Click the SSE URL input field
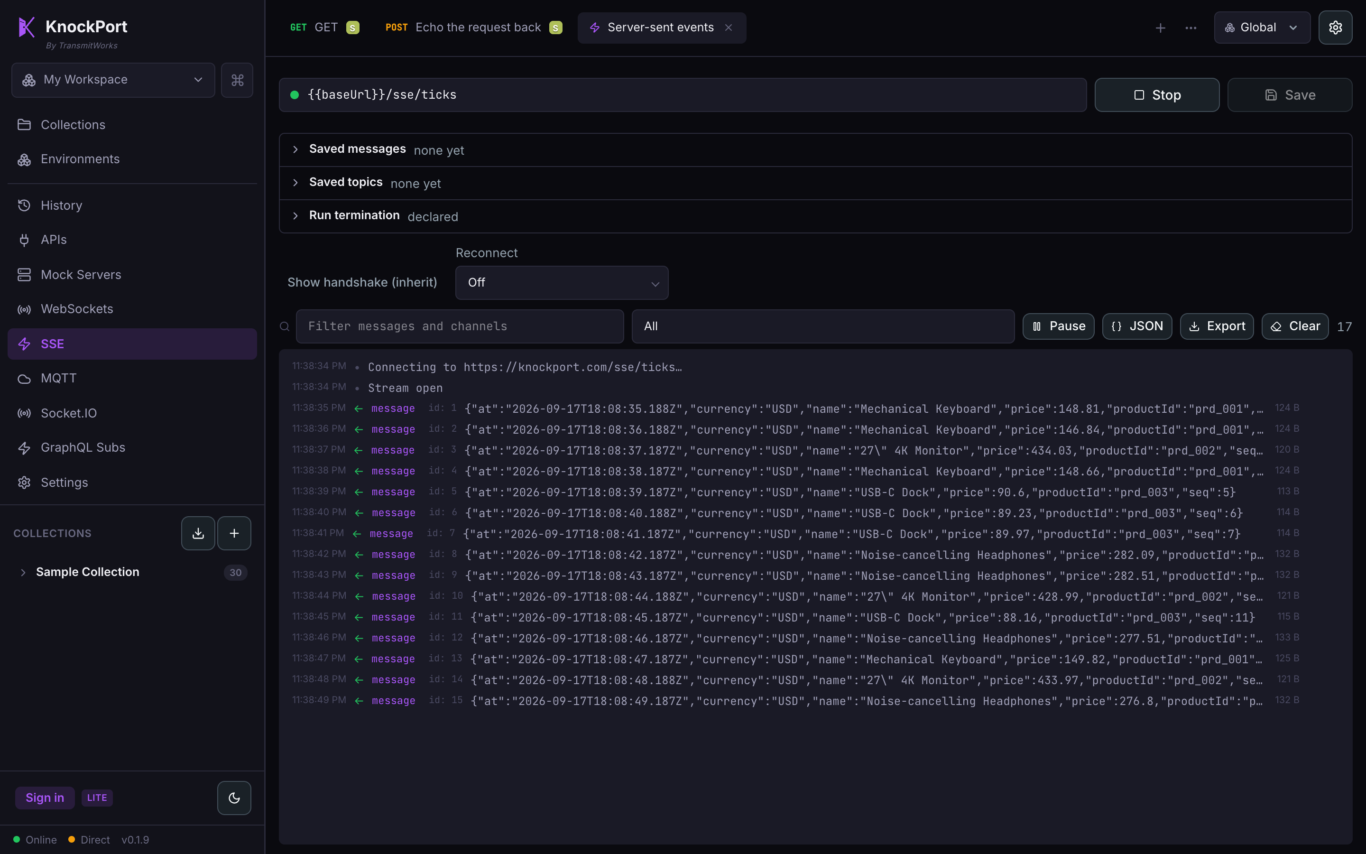The image size is (1366, 854). [x=683, y=95]
